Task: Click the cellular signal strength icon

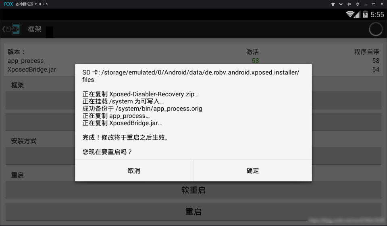Action: [358, 14]
